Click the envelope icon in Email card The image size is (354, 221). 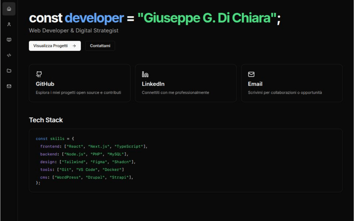pyautogui.click(x=251, y=74)
